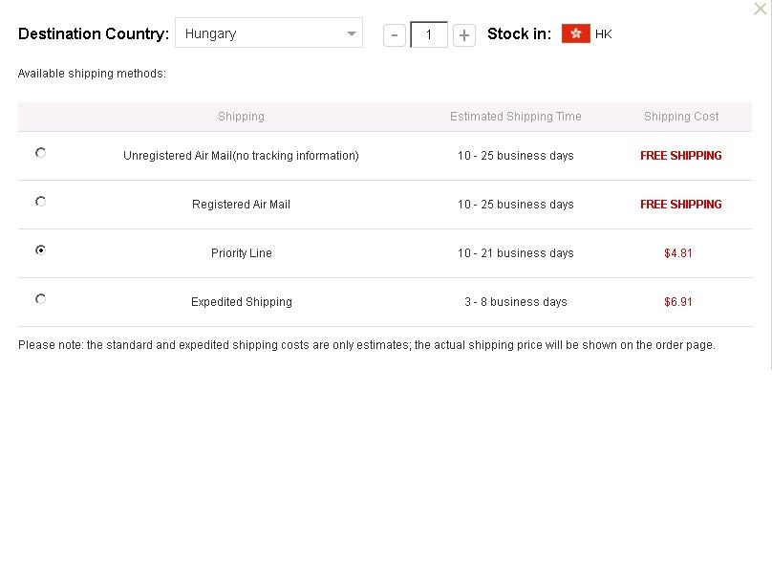Click the $6.91 shipping cost
This screenshot has width=772, height=587.
678,302
